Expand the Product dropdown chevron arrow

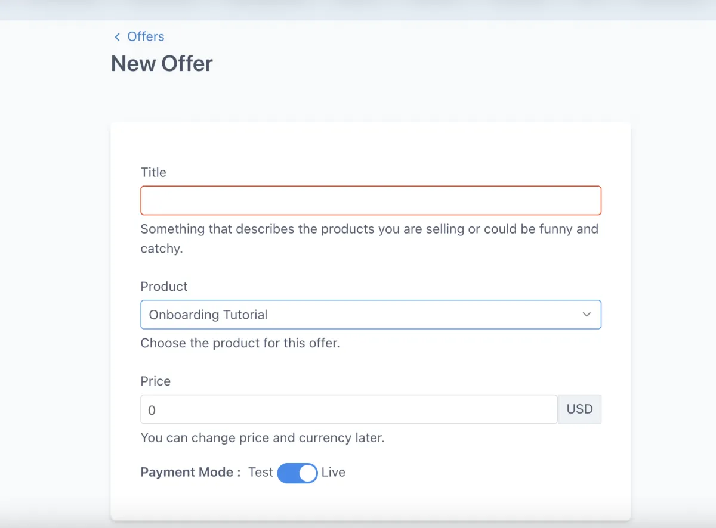587,315
